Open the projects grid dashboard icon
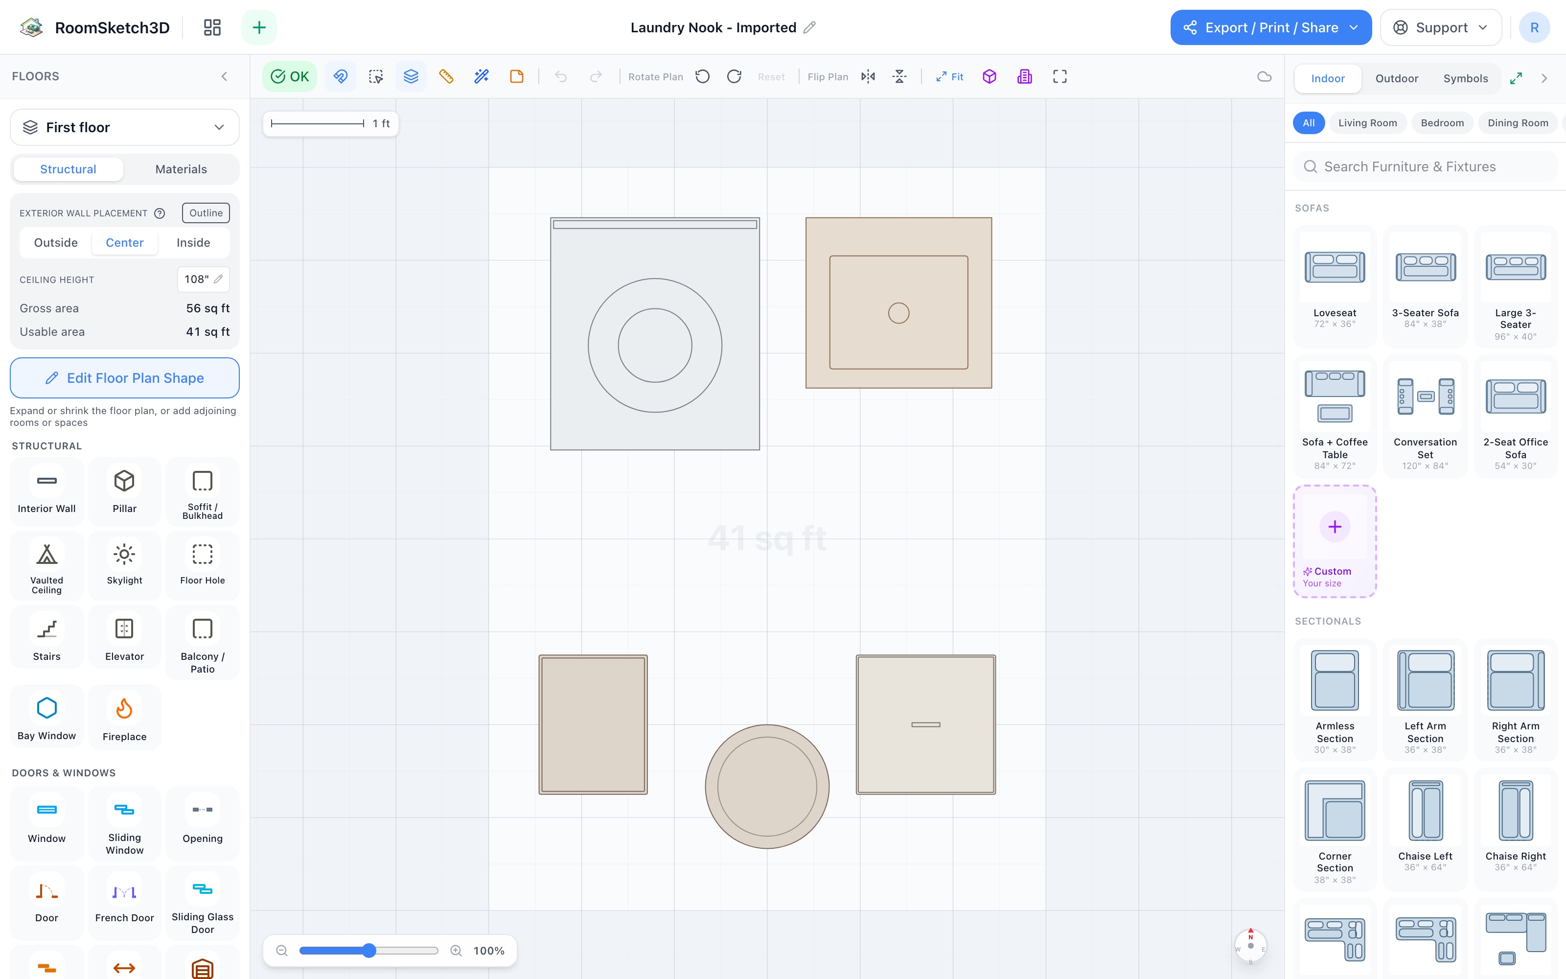Viewport: 1566px width, 979px height. pos(211,27)
